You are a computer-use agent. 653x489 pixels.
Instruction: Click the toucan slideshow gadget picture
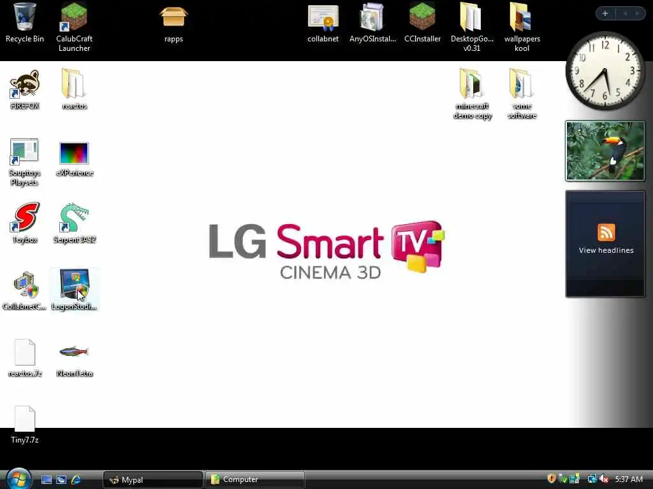(x=605, y=151)
